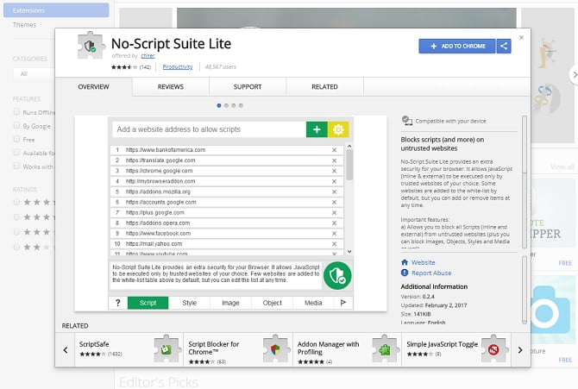Click the whitelist scrollbar thumb

click(349, 166)
